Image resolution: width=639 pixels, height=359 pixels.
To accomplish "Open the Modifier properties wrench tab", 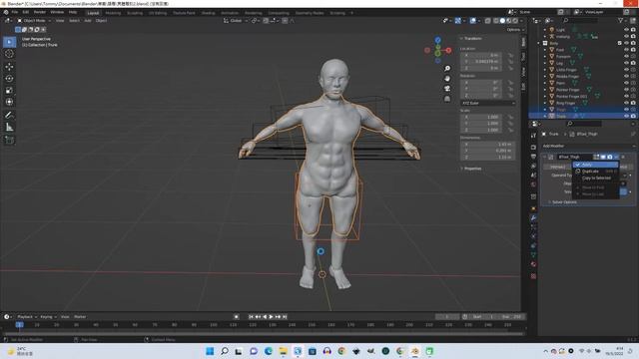I will pyautogui.click(x=533, y=218).
